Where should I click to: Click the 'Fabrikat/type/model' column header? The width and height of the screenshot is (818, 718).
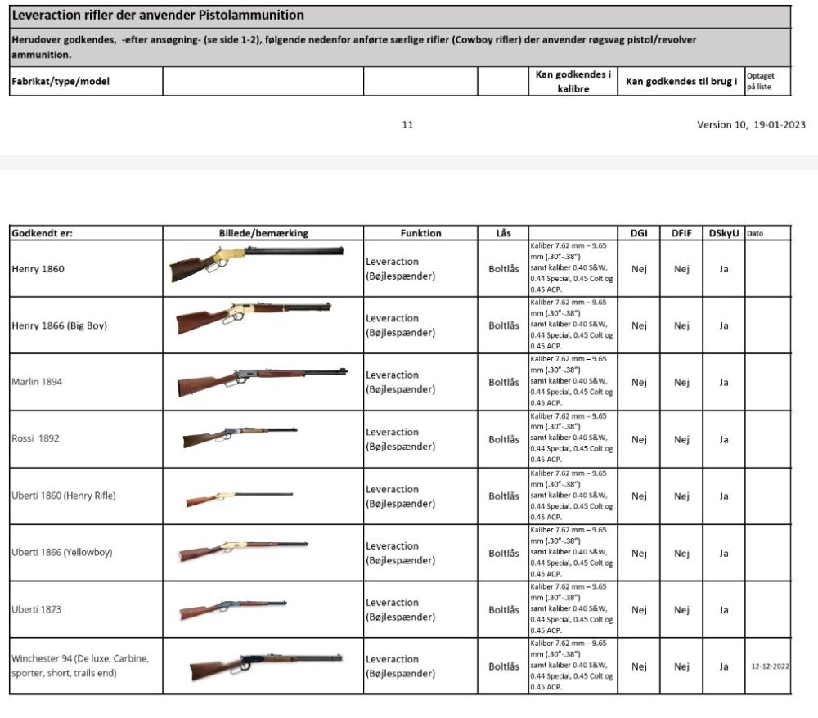click(61, 81)
